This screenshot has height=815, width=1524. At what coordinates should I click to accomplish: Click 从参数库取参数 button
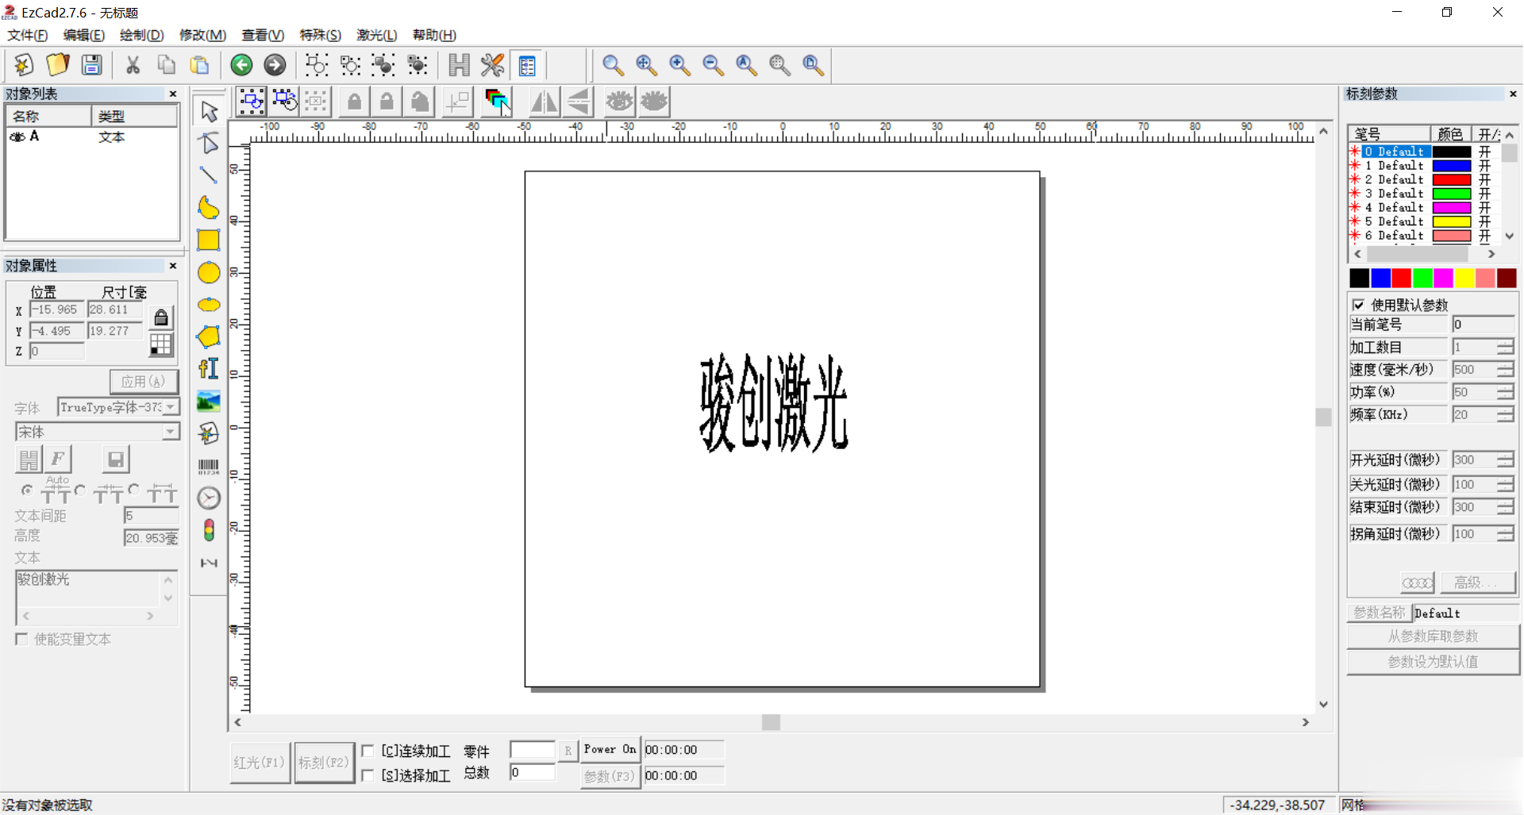coord(1433,636)
